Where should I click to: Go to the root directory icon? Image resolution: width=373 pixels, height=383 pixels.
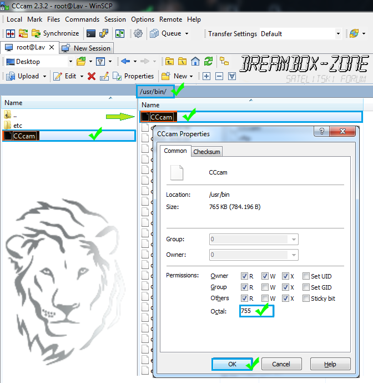click(x=182, y=62)
